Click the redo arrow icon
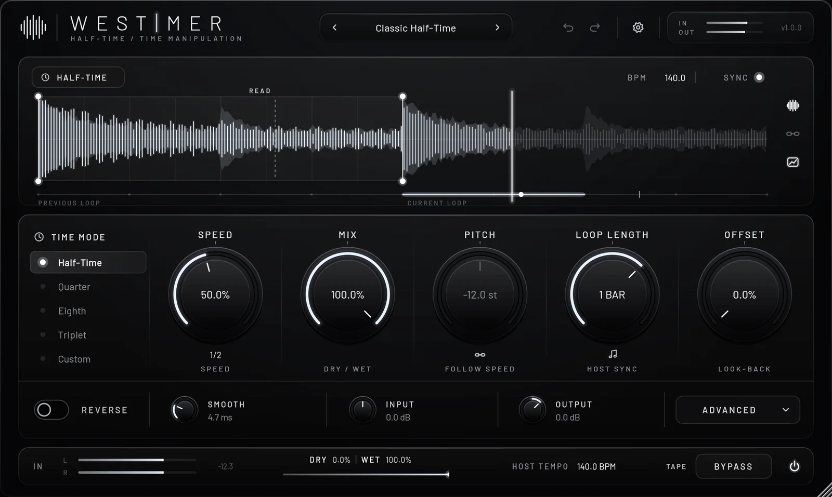This screenshot has width=832, height=497. 595,28
